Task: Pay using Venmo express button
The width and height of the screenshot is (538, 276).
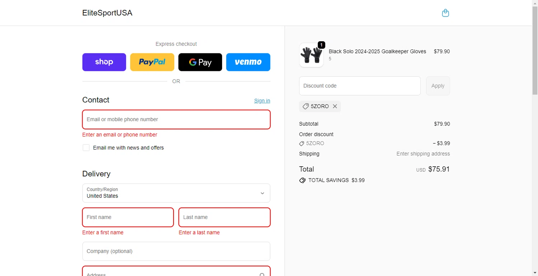Action: click(x=248, y=62)
